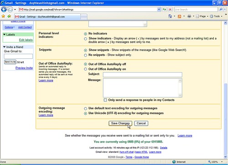Image resolution: width=228 pixels, height=165 pixels.
Task: Open the Tools menu
Action: click(216, 16)
